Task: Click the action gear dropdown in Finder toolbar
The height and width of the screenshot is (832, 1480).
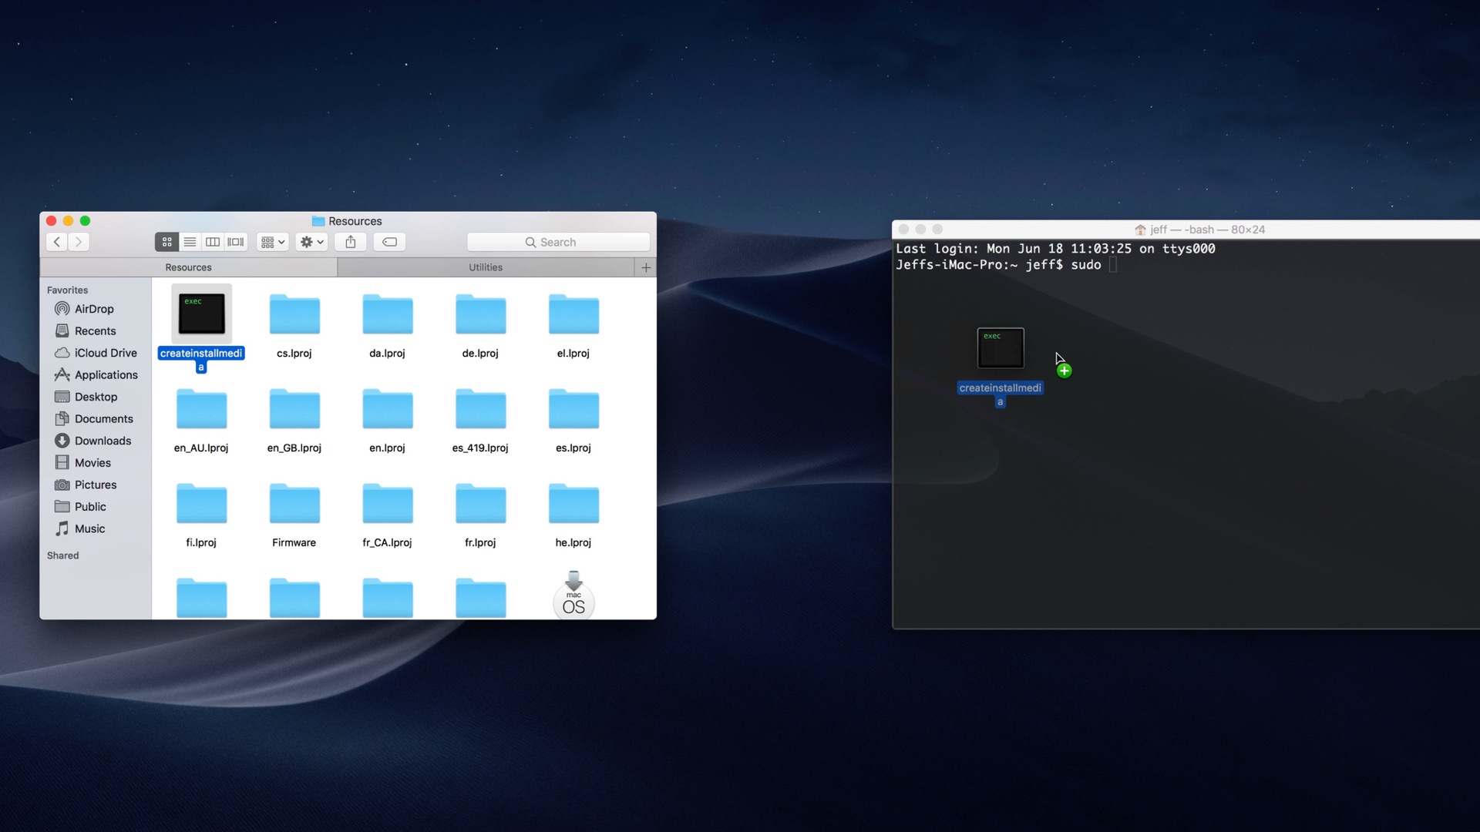Action: pos(314,242)
